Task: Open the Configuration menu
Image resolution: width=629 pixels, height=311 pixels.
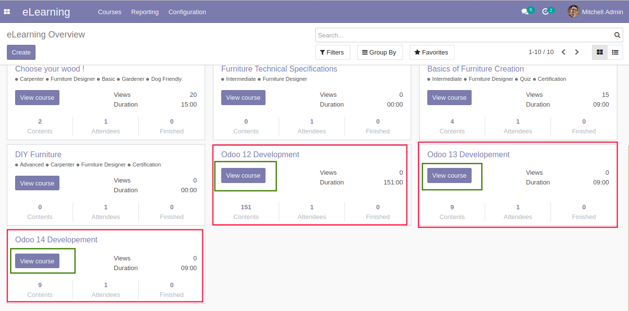Action: coord(187,12)
